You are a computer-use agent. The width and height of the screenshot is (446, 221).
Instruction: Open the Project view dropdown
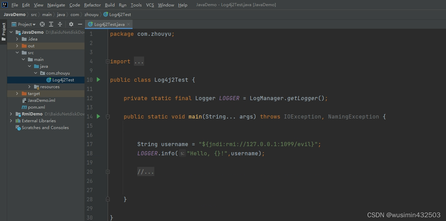click(x=24, y=24)
